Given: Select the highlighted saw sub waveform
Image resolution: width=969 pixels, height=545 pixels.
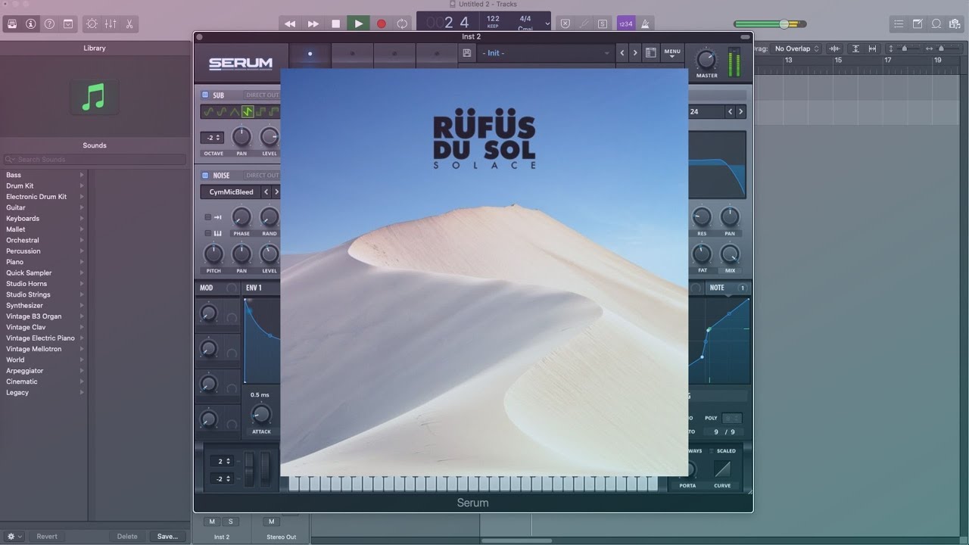Looking at the screenshot, I should pos(248,112).
